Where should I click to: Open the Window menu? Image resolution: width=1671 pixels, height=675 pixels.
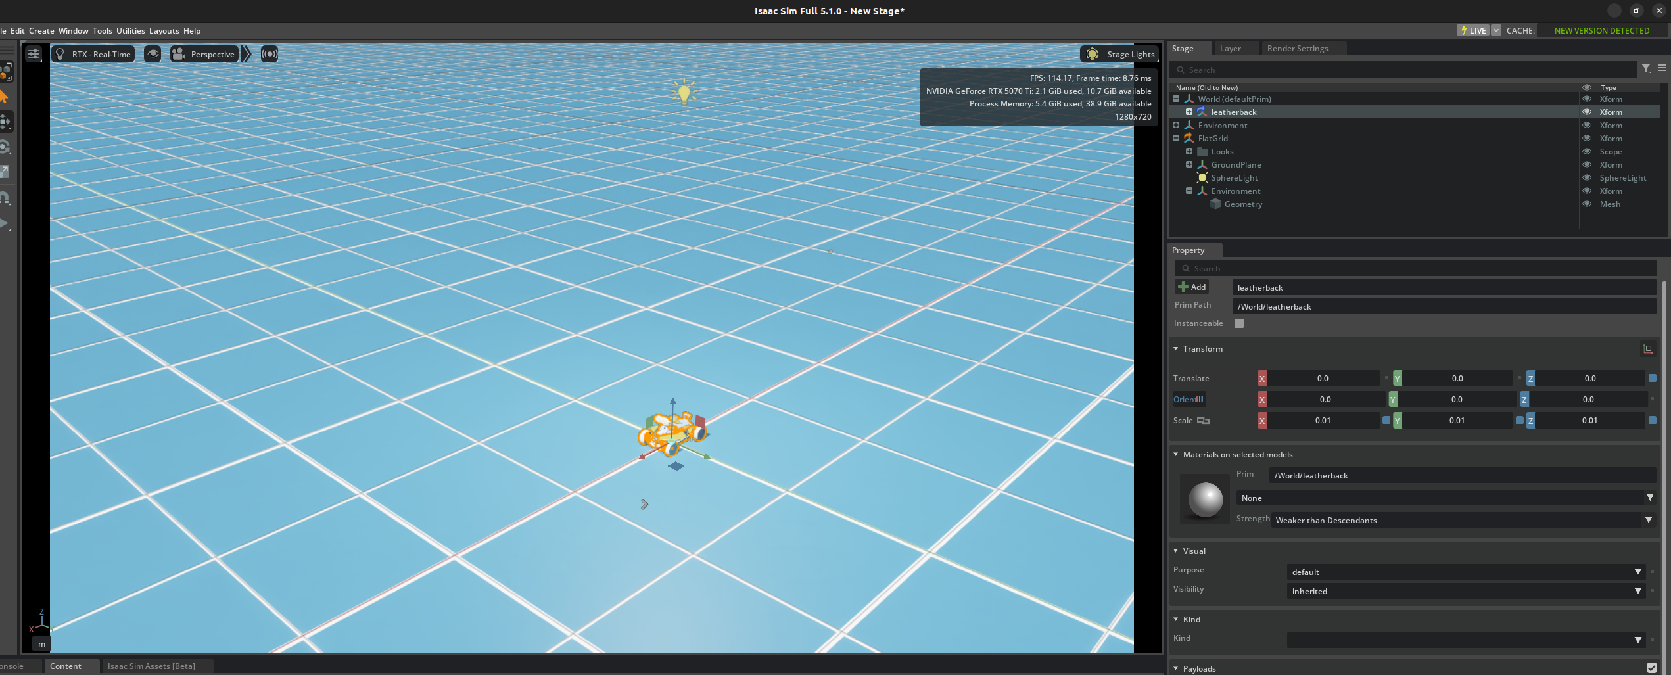tap(73, 30)
